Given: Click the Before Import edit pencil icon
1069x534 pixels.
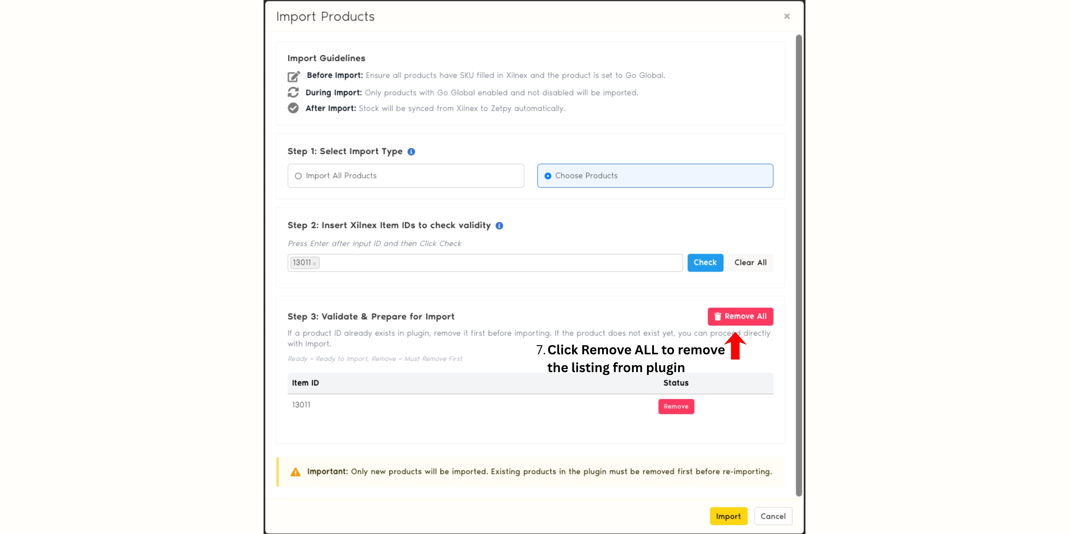Looking at the screenshot, I should pos(293,76).
